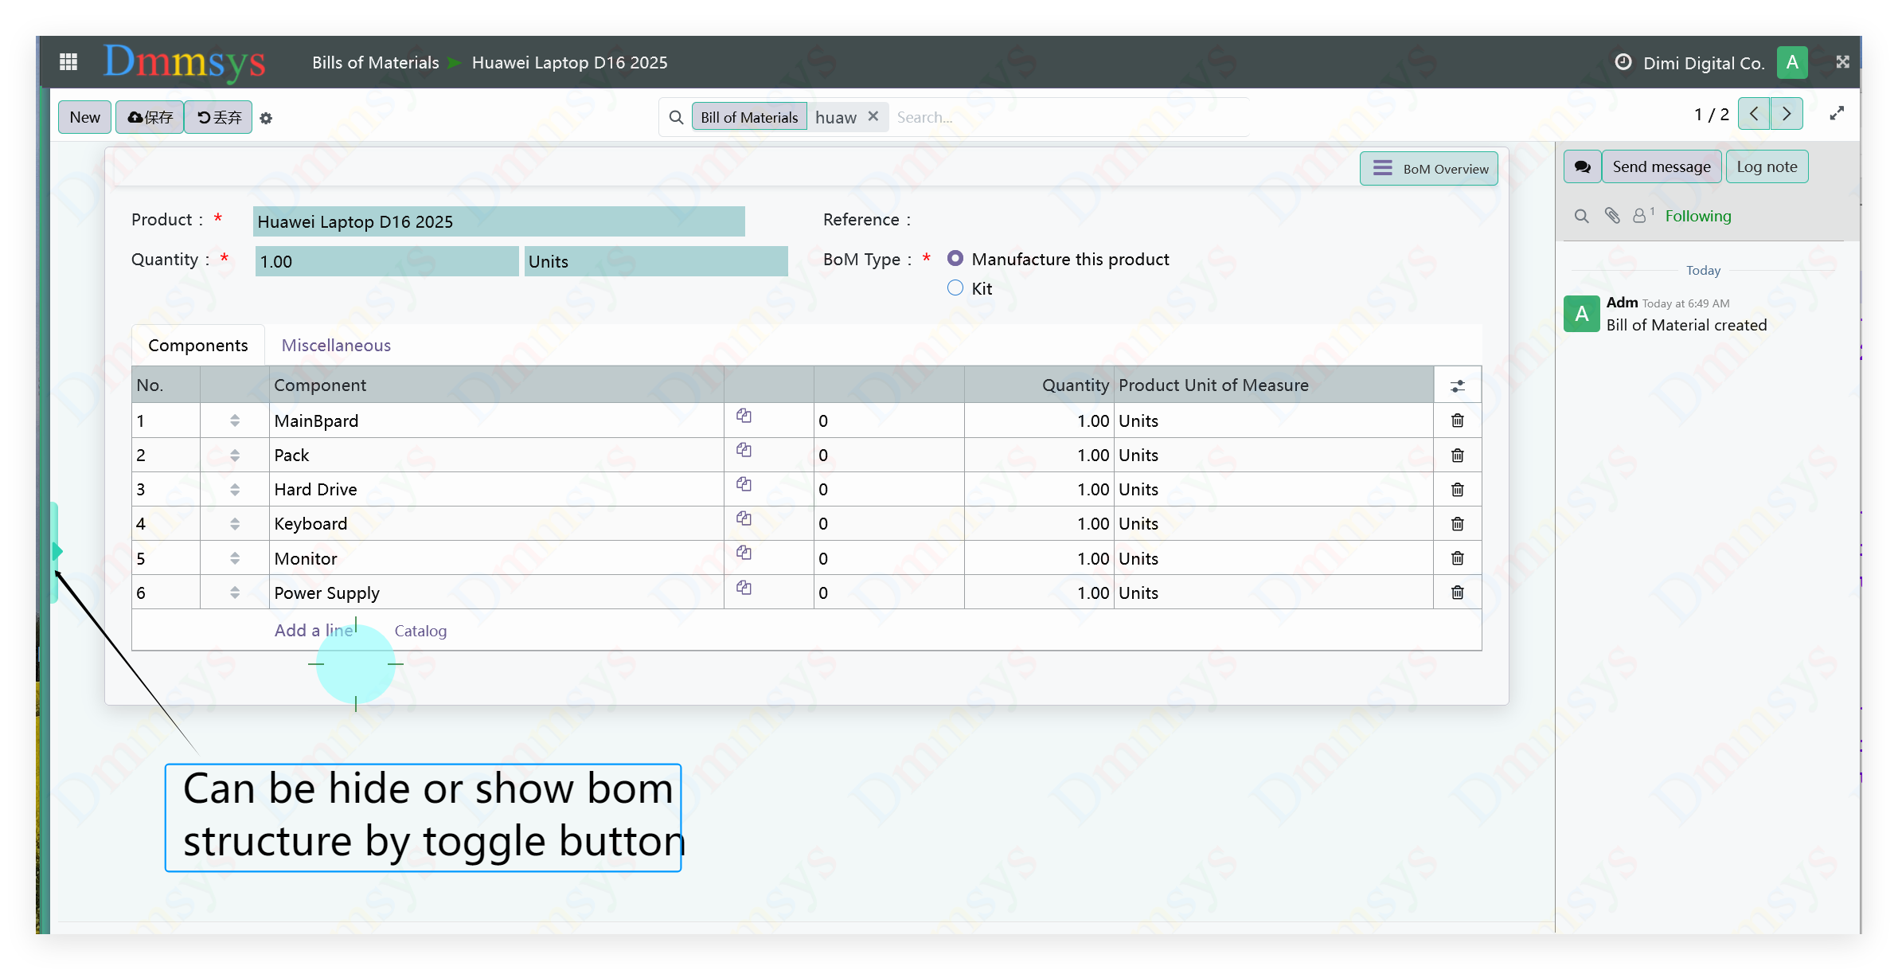Switch to the Components tab
The image size is (1898, 970).
tap(197, 345)
